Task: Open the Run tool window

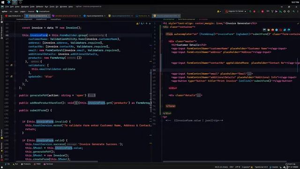Action: (x=15, y=164)
